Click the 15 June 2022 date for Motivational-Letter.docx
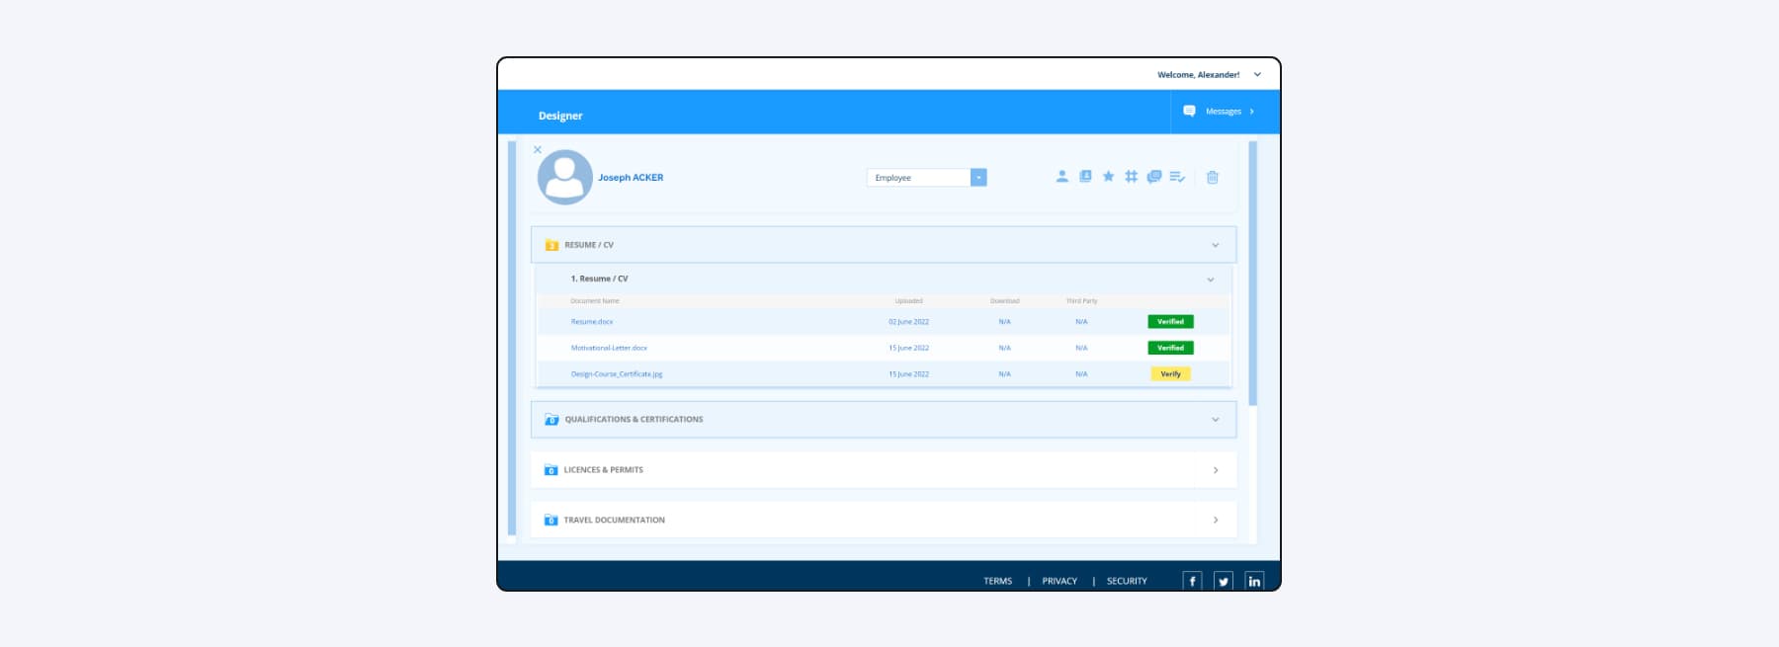 pos(908,348)
